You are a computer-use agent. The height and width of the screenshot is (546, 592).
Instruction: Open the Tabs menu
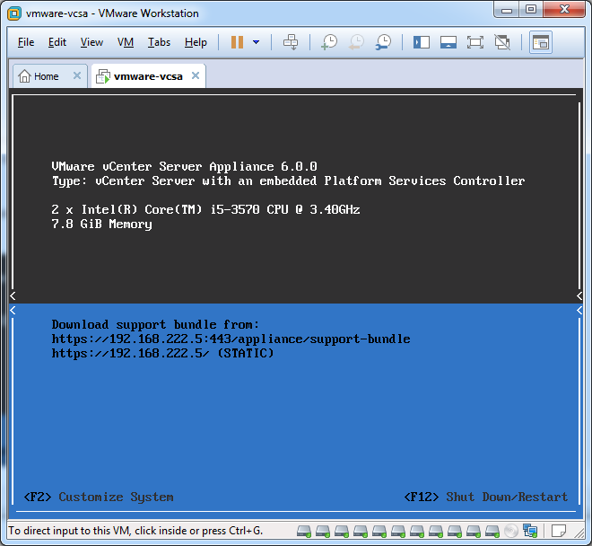point(159,42)
